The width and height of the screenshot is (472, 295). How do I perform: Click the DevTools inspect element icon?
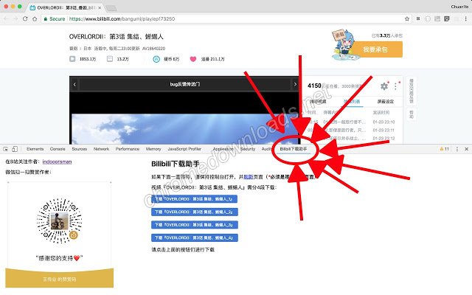pos(5,149)
